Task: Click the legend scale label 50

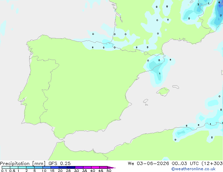Action: pos(109,171)
